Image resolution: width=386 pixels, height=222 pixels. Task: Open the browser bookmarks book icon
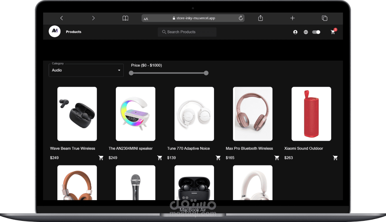[125, 18]
